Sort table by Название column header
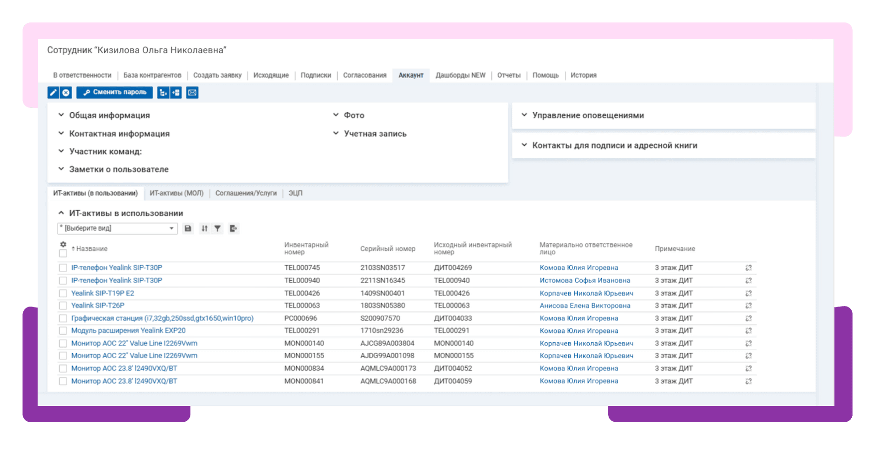Screen dimensions: 891x459 (x=91, y=249)
